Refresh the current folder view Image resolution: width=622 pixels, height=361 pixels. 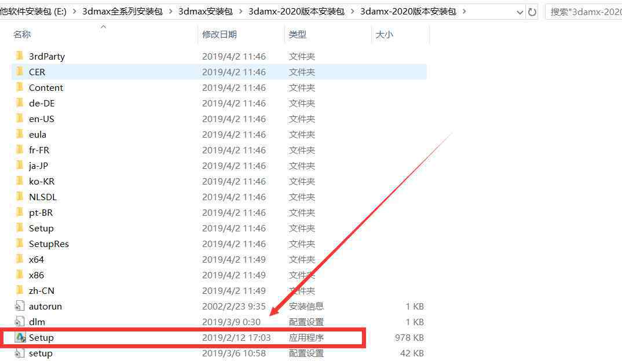[532, 12]
